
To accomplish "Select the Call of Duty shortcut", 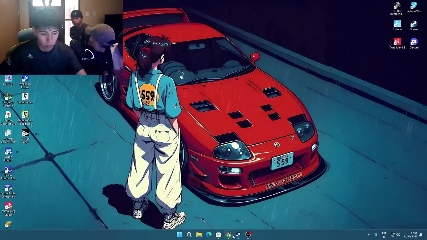I will pyautogui.click(x=25, y=137).
